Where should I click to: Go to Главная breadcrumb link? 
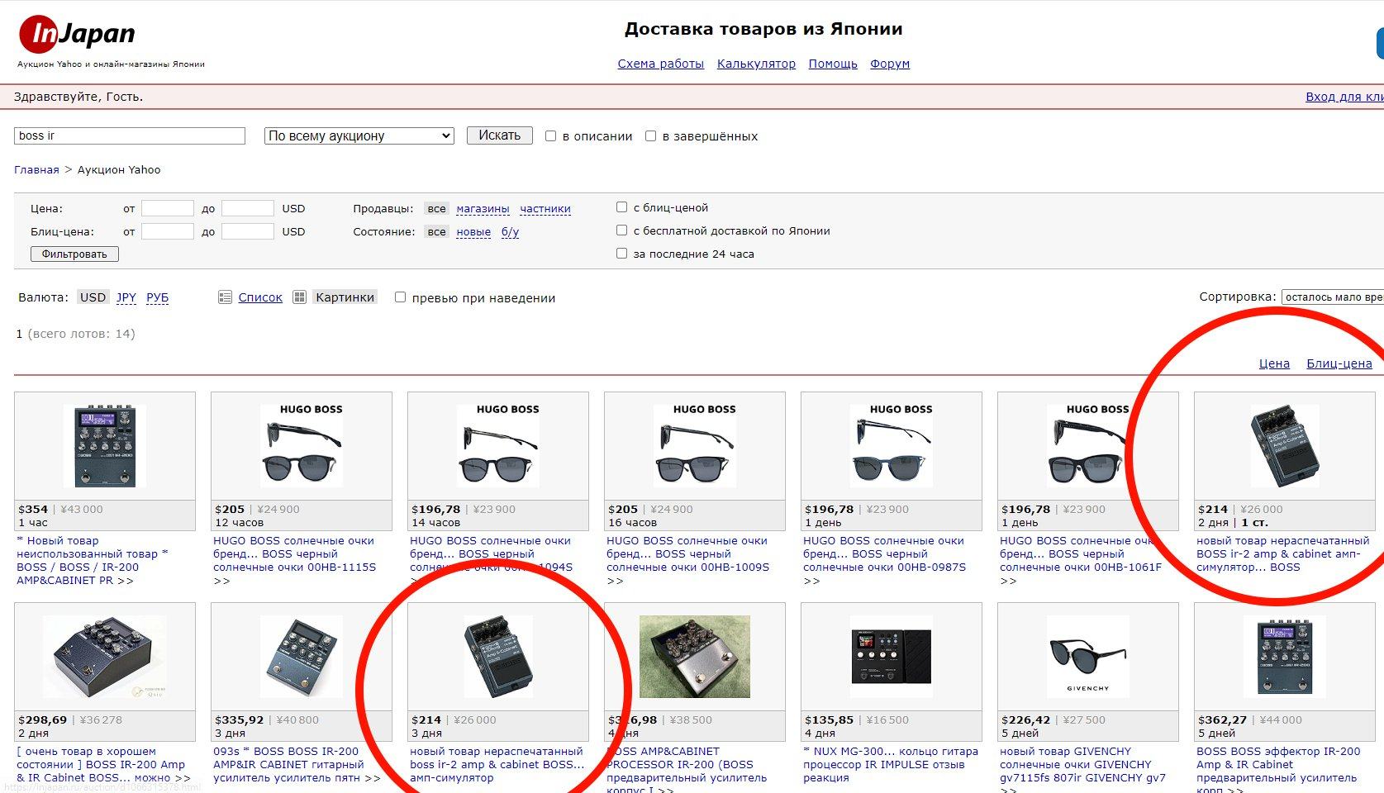[36, 170]
